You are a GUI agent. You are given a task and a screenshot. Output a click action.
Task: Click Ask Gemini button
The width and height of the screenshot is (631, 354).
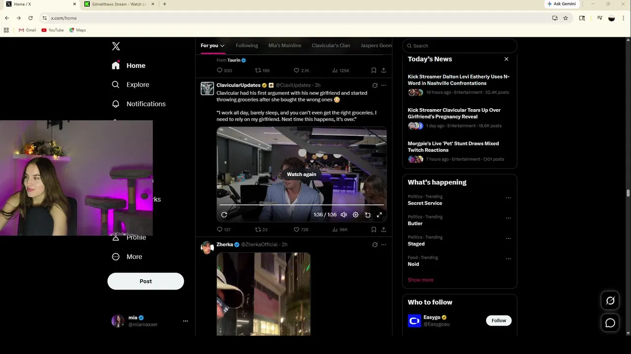[x=561, y=4]
